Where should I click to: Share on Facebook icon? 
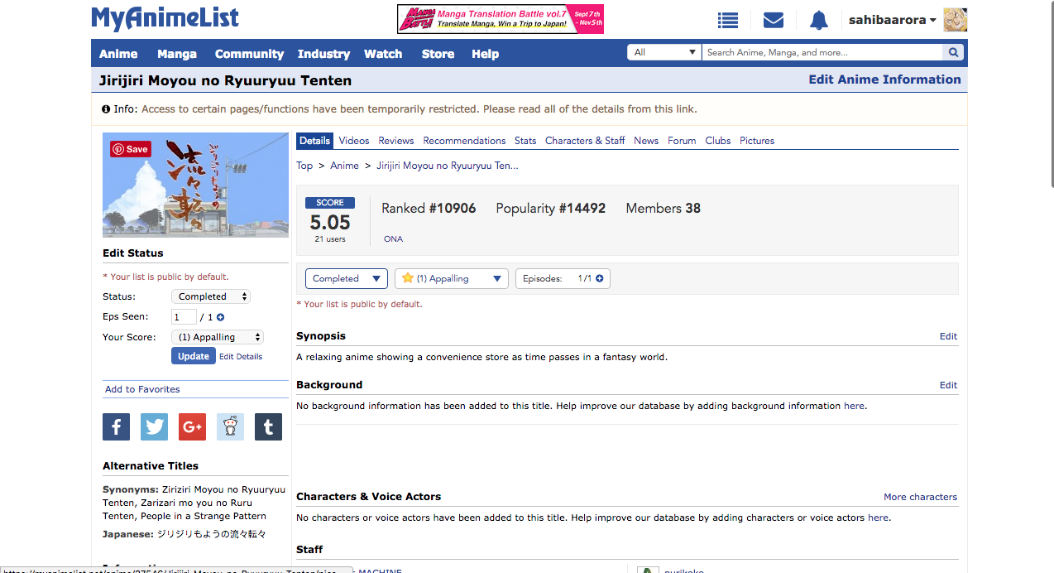point(116,427)
